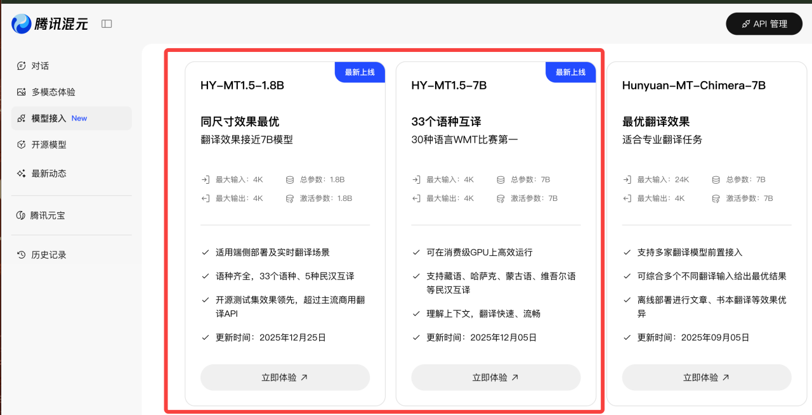This screenshot has height=415, width=812.
Task: Click the 历史记录 clock icon
Action: pyautogui.click(x=21, y=255)
